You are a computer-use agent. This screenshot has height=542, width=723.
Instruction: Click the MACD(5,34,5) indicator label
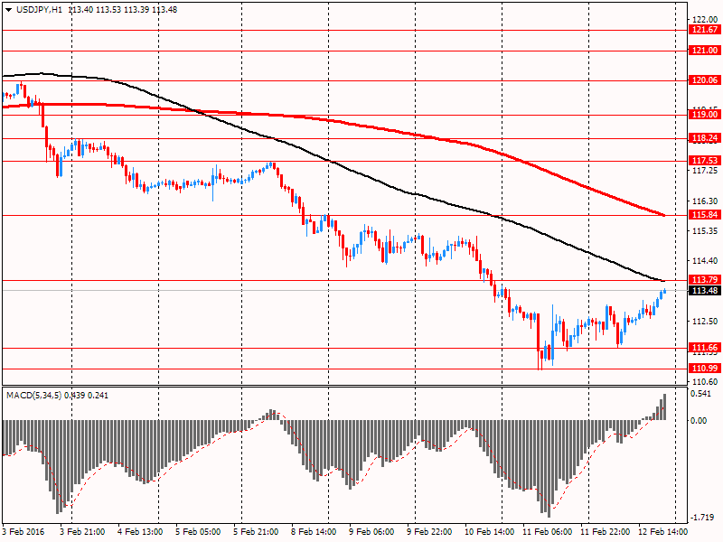coord(33,396)
